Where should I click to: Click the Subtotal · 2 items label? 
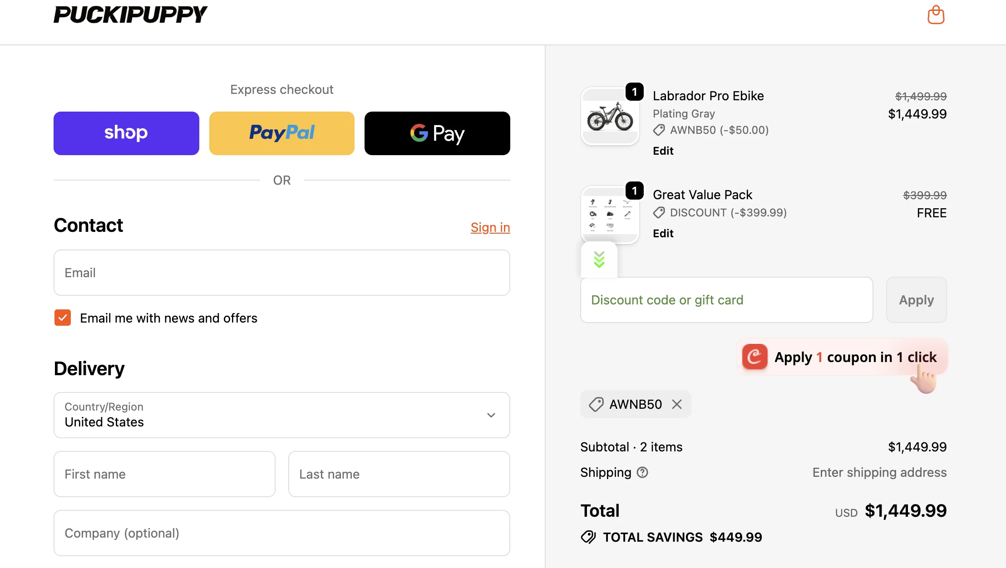click(x=631, y=447)
